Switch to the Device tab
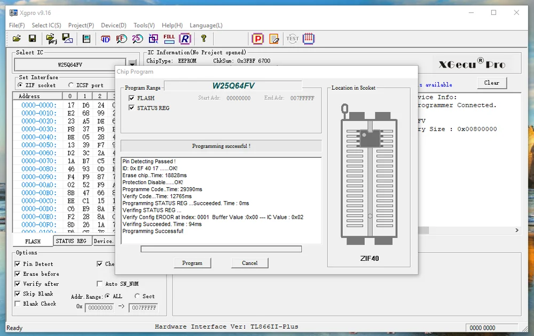 click(x=104, y=241)
